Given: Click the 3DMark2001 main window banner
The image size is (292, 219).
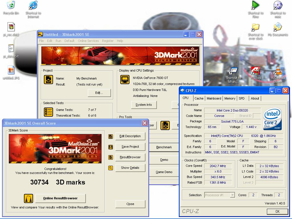Looking at the screenshot, I should 120,56.
